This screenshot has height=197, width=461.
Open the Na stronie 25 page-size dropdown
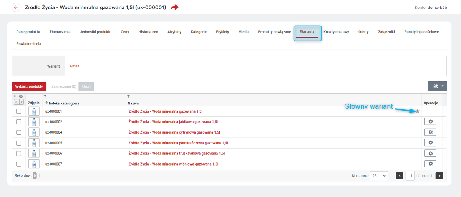tap(379, 176)
